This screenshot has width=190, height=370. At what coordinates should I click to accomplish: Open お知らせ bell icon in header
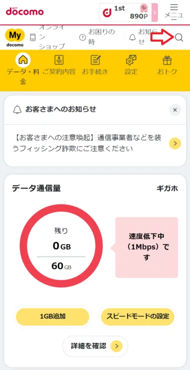[x=132, y=38]
